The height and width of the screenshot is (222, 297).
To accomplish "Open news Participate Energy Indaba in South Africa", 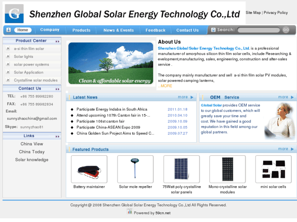I will click(x=112, y=109).
